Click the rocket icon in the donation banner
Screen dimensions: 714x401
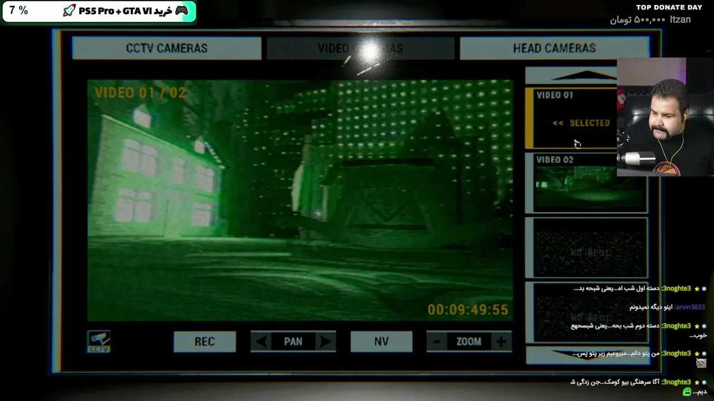[69, 11]
